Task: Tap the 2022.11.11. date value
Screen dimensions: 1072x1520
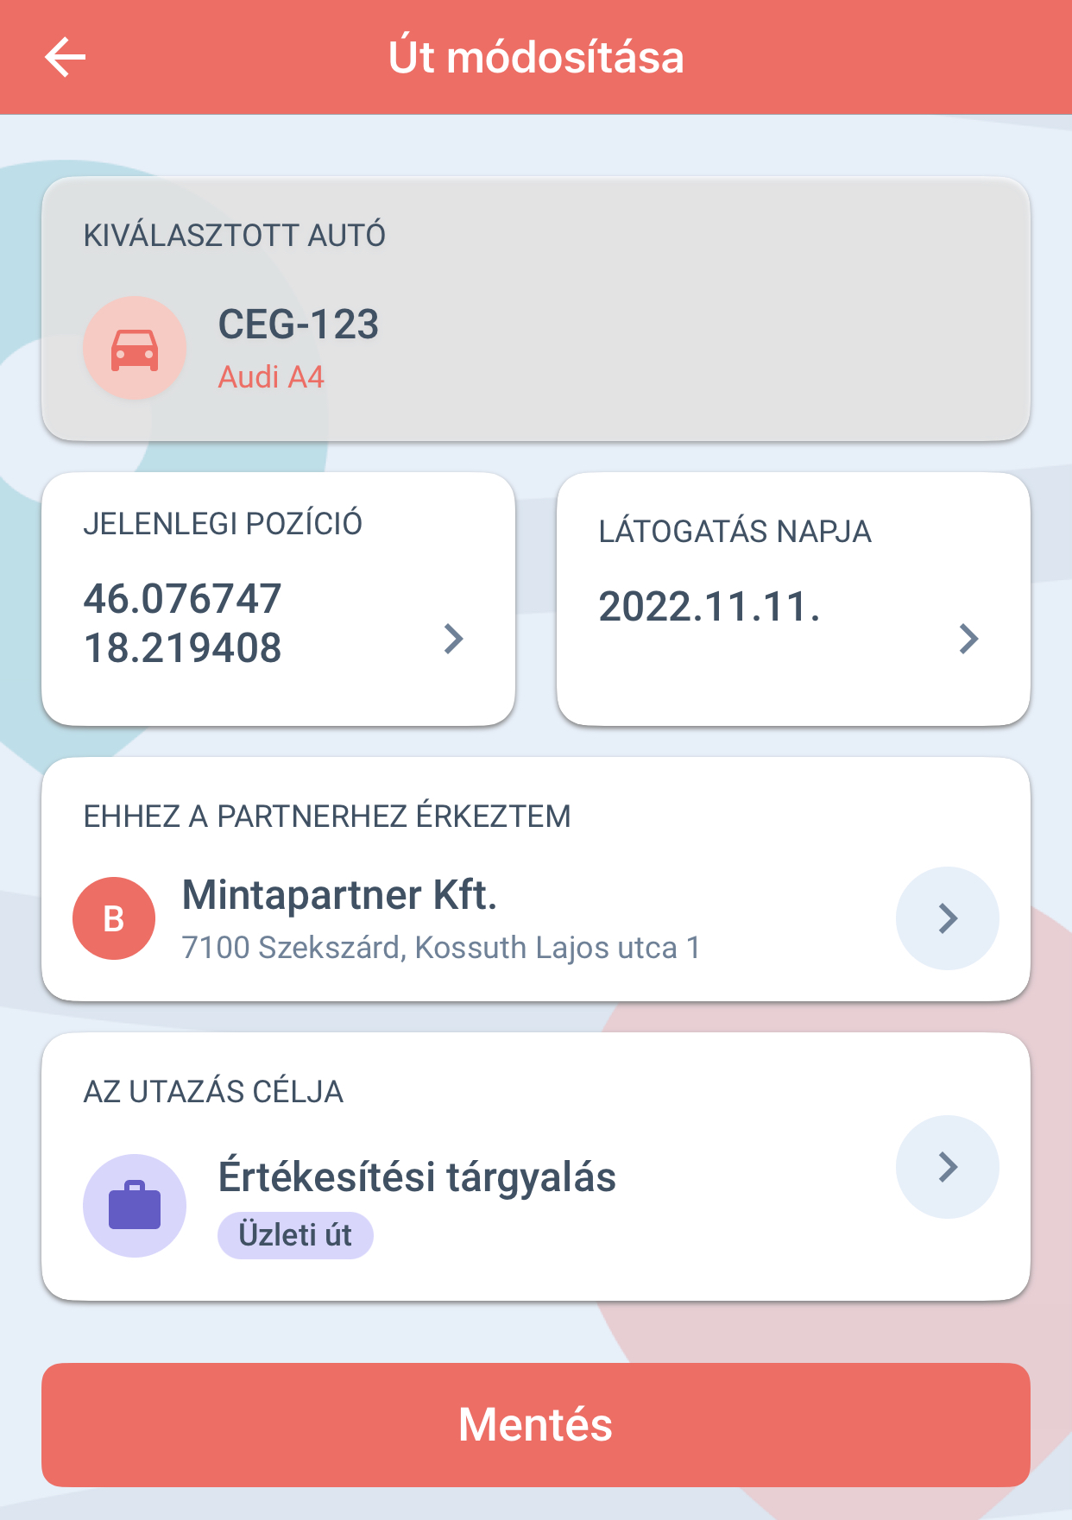Action: coord(709,607)
